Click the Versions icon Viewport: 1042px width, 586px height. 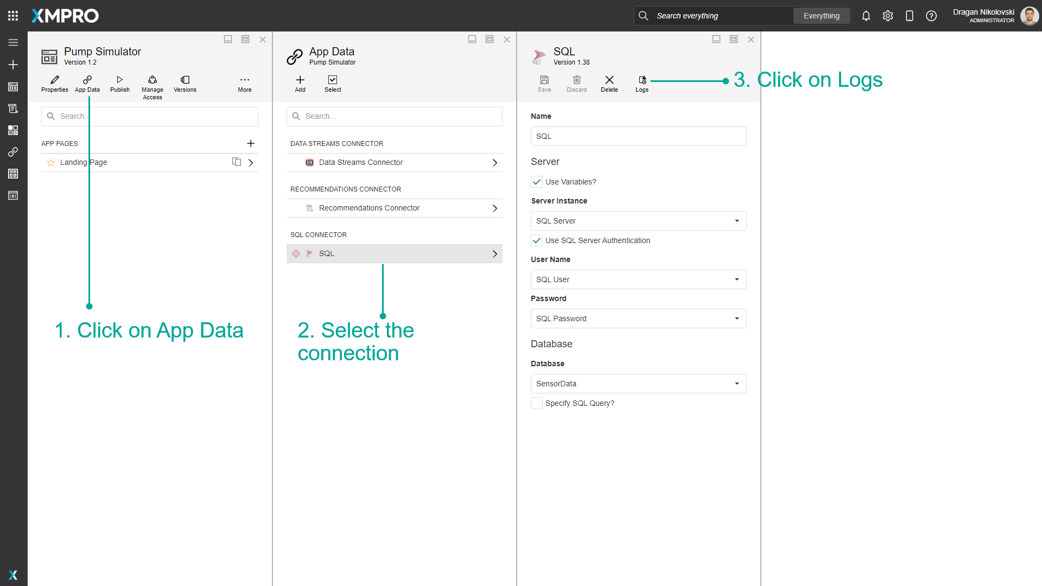pos(185,84)
